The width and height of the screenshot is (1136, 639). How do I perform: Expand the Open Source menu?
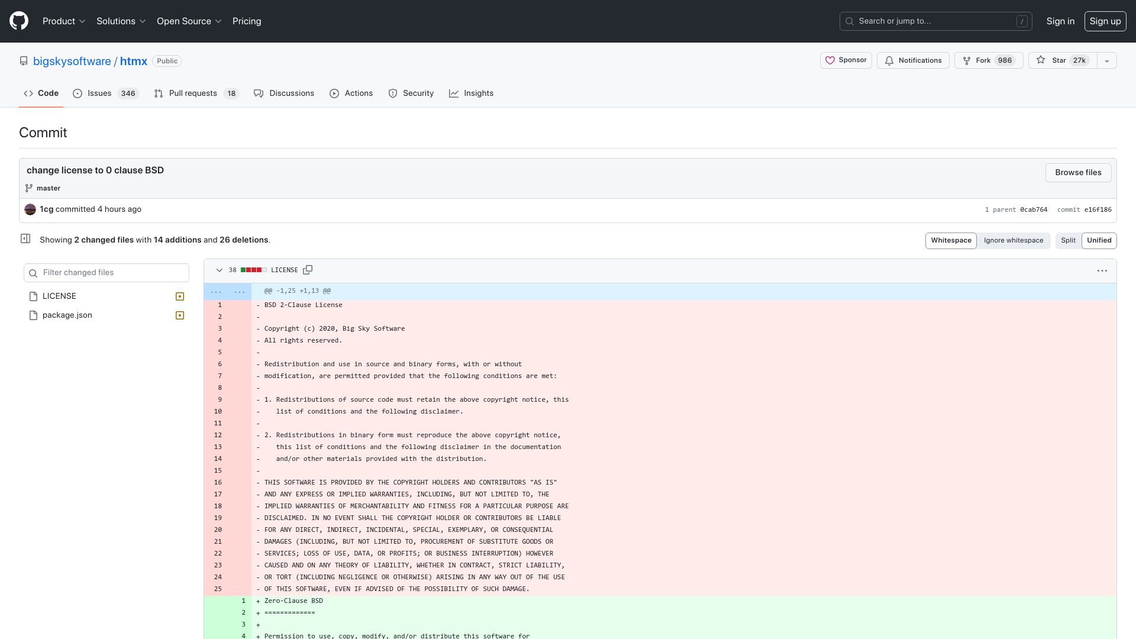189,21
